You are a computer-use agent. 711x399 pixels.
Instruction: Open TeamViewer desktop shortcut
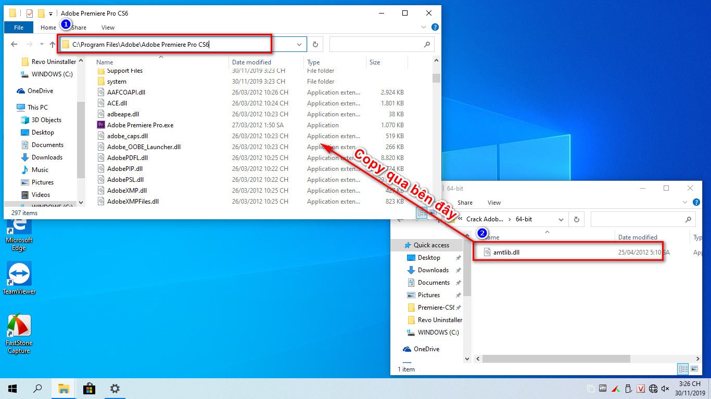pos(19,278)
